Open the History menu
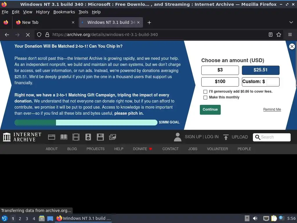Image resolution: width=297 pixels, height=223 pixels. (x=43, y=12)
